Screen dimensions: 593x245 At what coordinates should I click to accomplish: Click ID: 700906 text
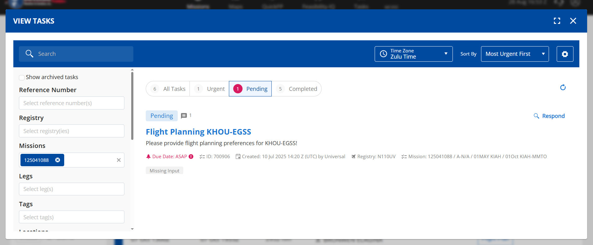(x=218, y=157)
